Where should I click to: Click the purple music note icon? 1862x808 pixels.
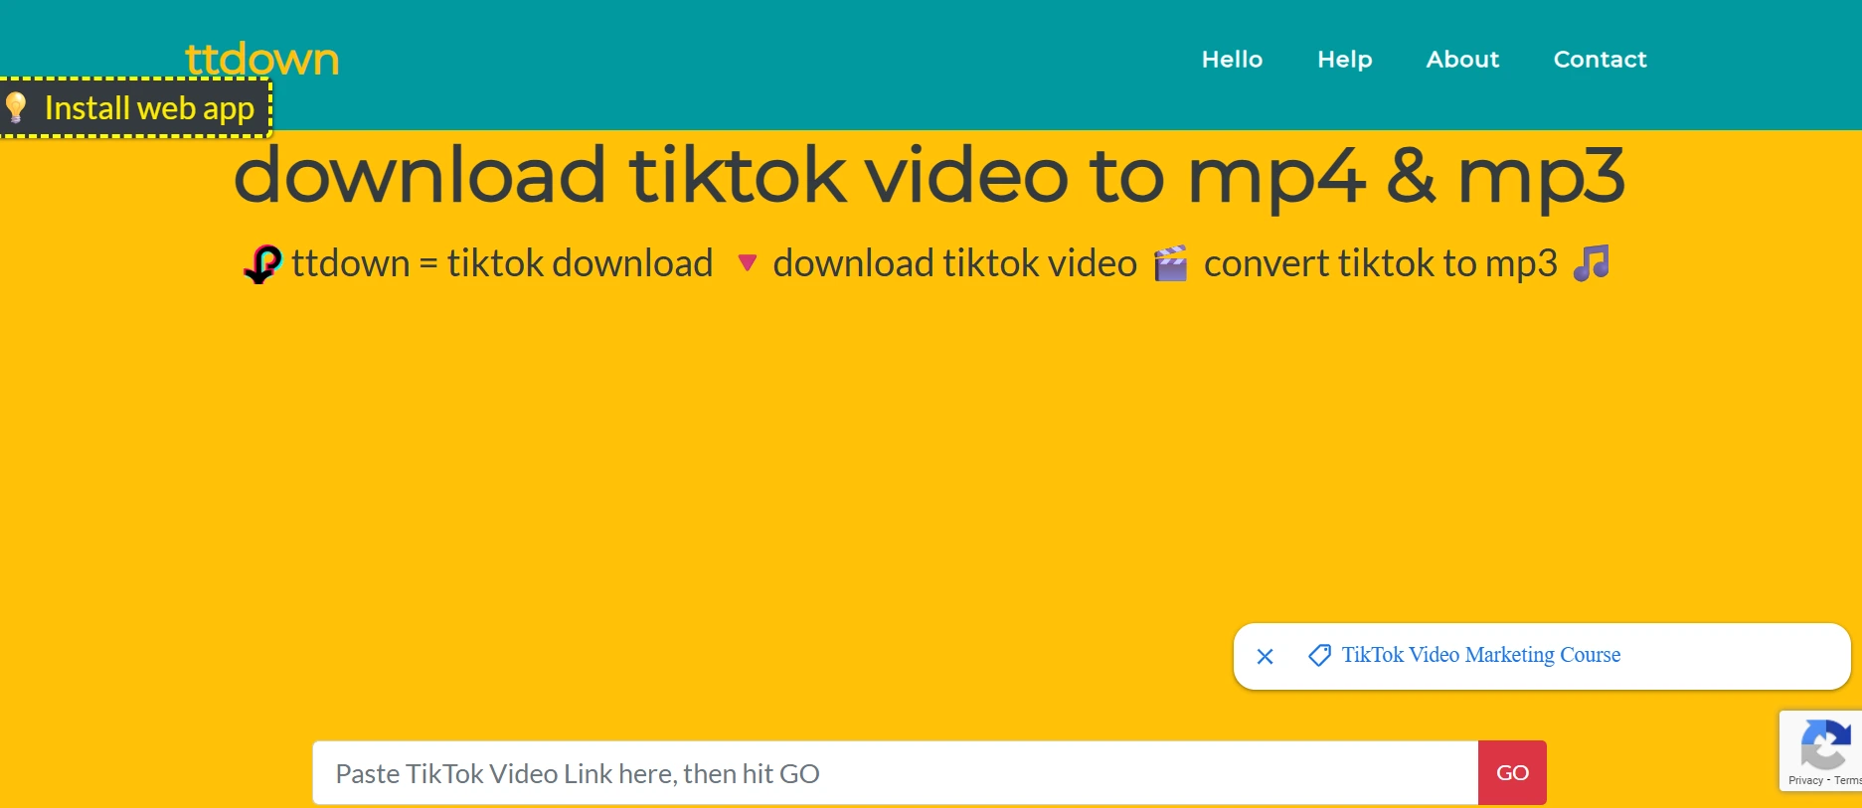click(x=1591, y=263)
